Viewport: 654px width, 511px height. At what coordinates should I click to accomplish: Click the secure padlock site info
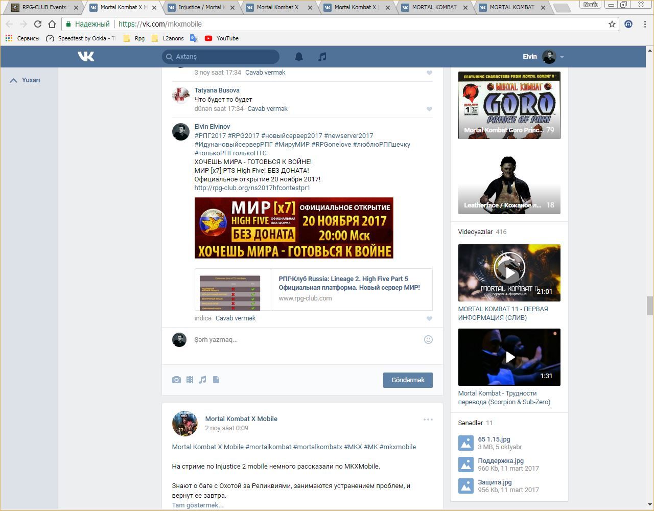coord(69,24)
